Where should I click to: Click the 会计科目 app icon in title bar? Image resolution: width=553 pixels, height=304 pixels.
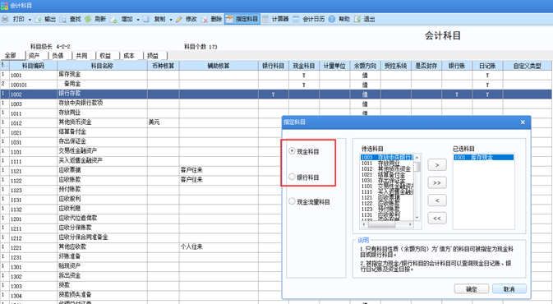point(4,6)
